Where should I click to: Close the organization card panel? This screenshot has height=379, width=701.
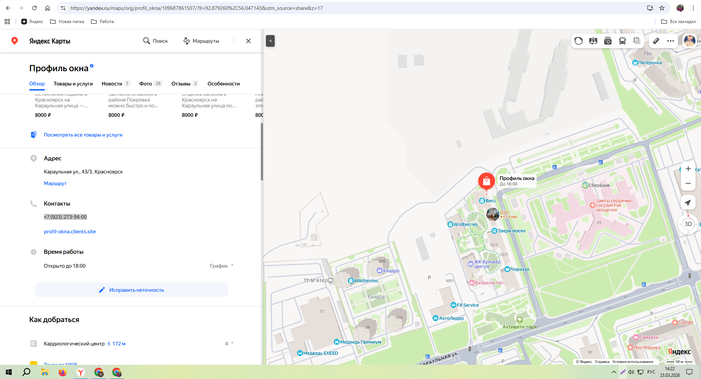coord(248,41)
